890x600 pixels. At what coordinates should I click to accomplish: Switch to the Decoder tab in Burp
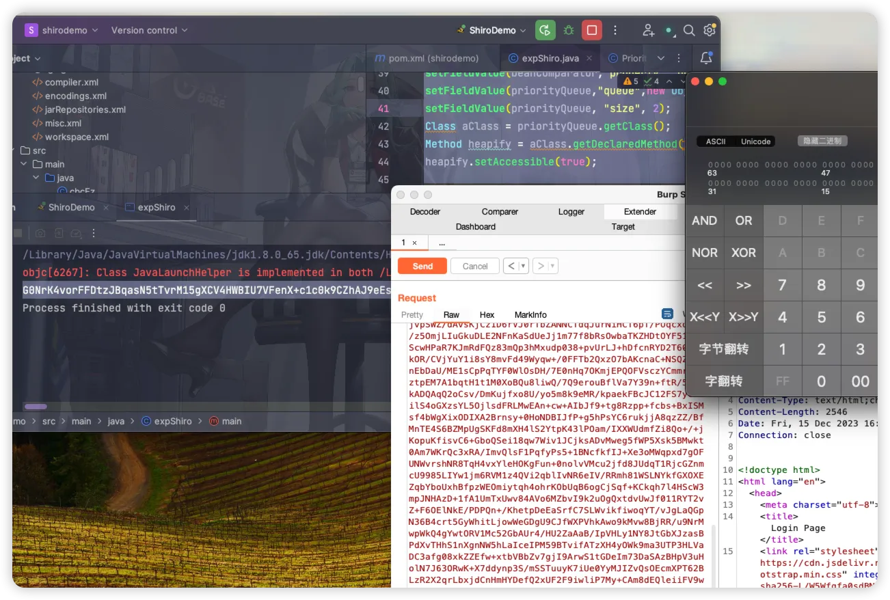tap(425, 212)
